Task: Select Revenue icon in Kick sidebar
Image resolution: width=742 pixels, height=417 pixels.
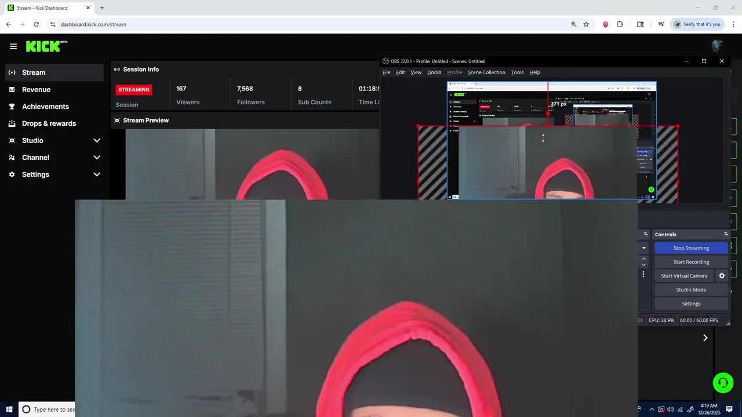Action: coord(12,89)
